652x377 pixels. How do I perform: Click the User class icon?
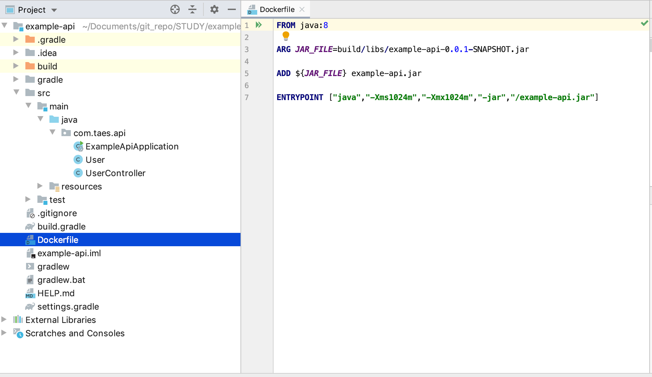click(78, 159)
